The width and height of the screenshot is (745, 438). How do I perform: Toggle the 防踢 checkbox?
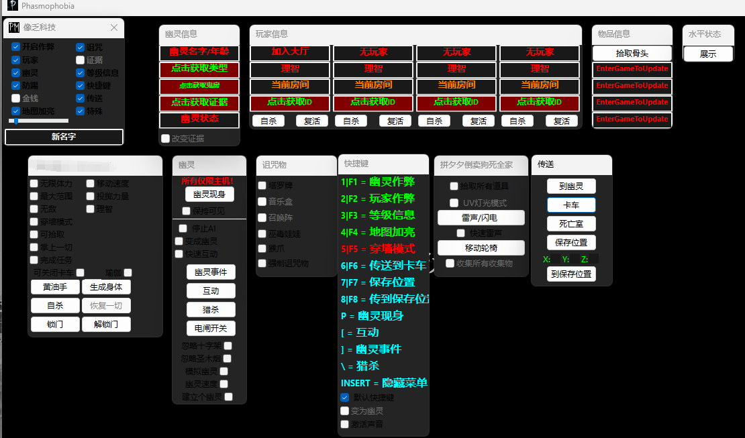tap(15, 85)
